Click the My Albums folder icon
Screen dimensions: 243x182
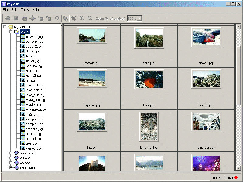[x=11, y=27]
